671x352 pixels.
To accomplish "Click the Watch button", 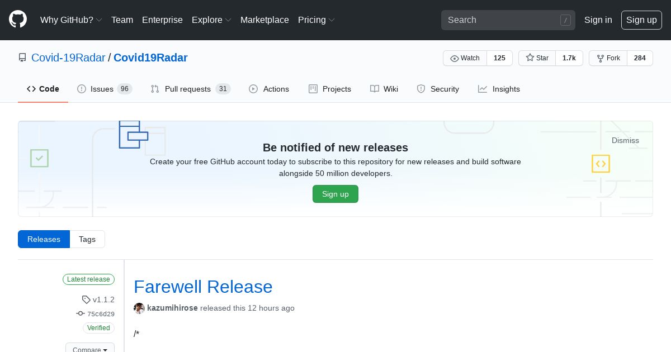I will [x=465, y=58].
